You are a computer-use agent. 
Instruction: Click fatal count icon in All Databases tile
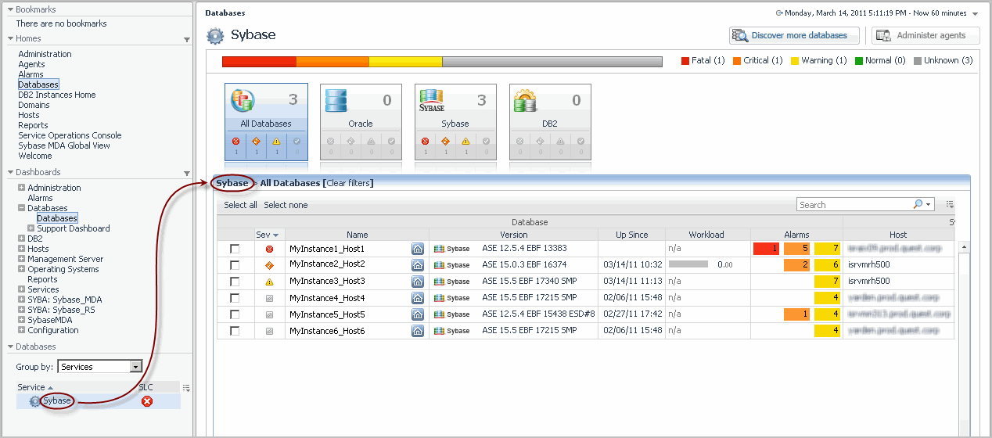235,142
